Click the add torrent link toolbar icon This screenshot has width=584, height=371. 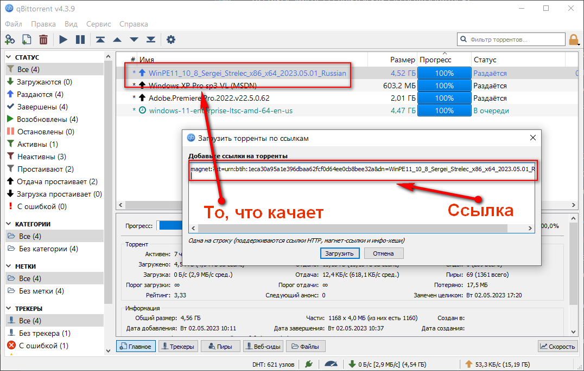10,40
